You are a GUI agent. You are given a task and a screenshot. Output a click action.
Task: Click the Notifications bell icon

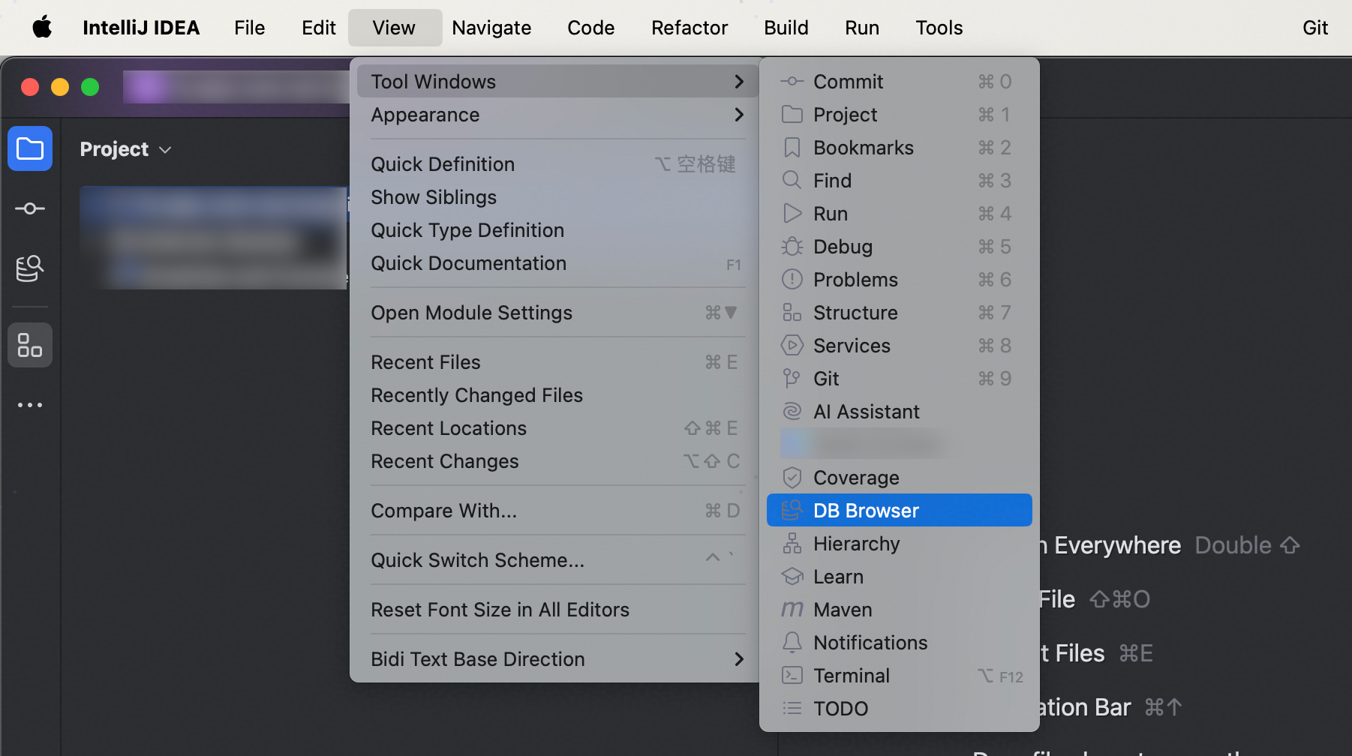pyautogui.click(x=792, y=642)
